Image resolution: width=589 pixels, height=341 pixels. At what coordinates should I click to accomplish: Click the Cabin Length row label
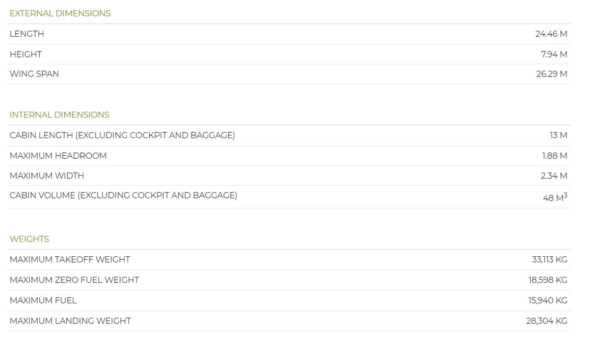[122, 136]
